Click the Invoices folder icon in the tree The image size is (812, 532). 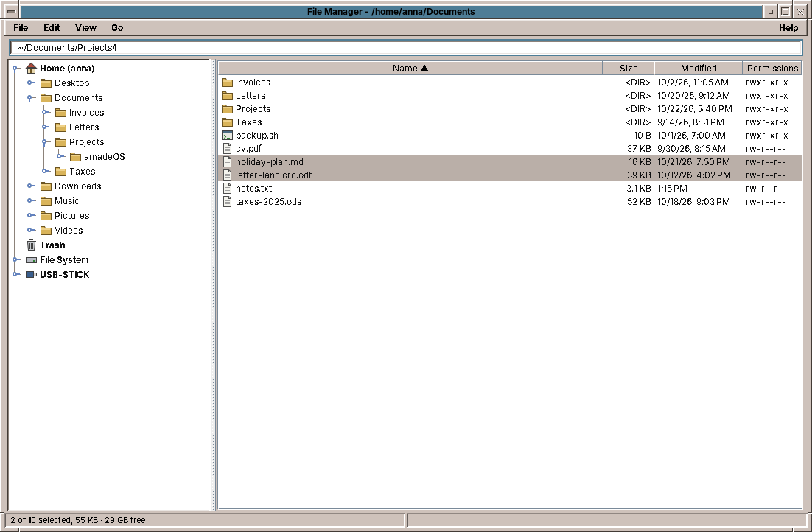(60, 113)
